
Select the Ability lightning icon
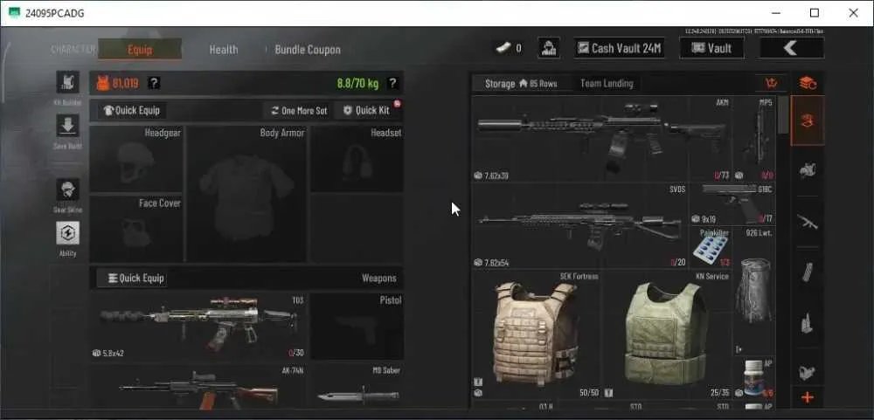[x=67, y=233]
